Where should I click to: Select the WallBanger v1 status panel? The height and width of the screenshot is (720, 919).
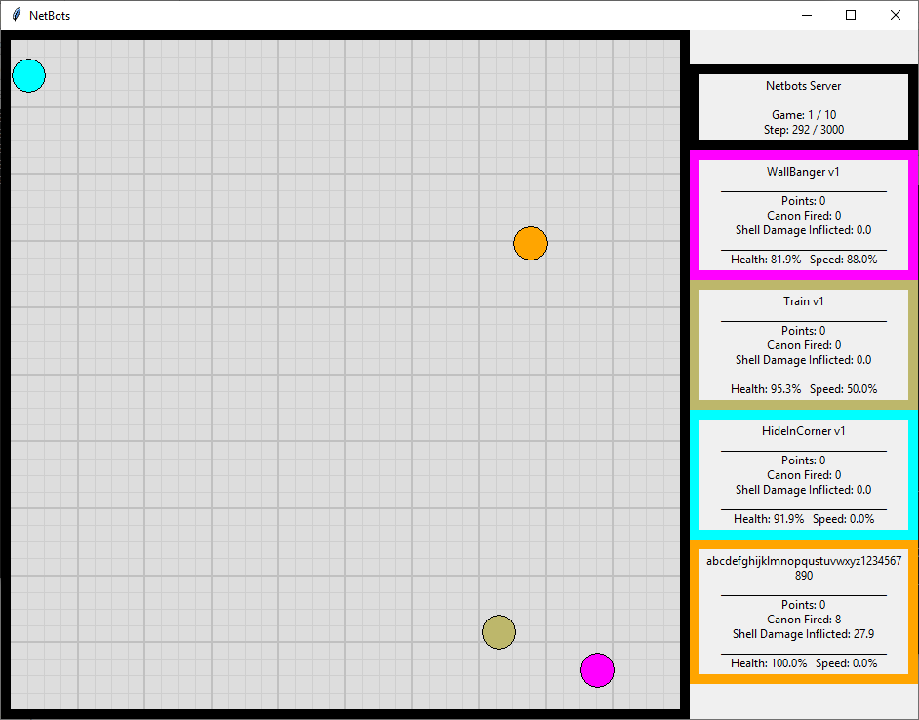(803, 215)
